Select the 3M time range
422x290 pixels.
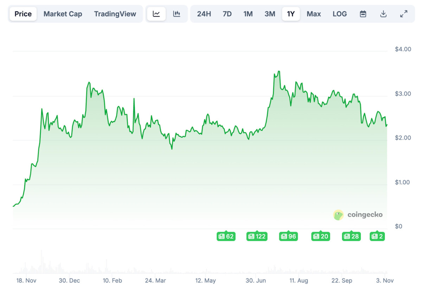click(270, 14)
